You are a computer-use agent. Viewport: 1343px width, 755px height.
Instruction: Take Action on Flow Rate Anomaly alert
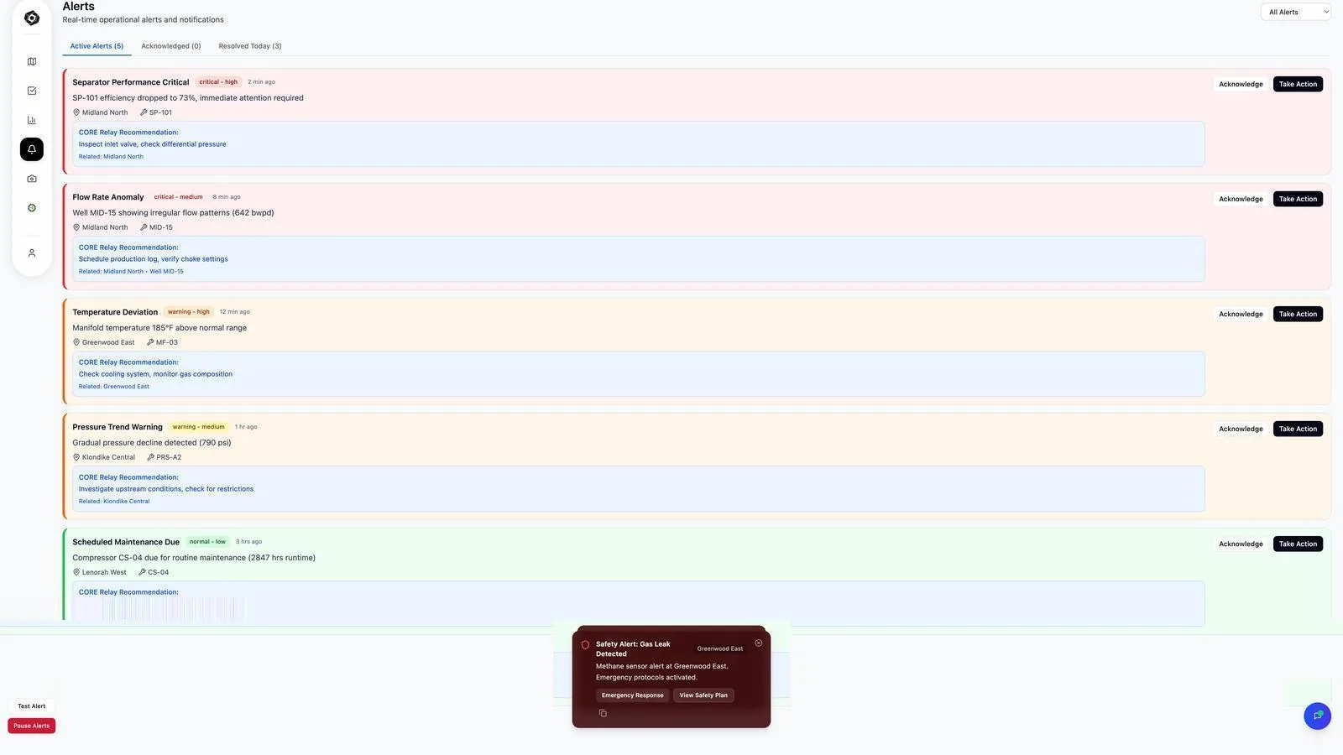(1298, 199)
